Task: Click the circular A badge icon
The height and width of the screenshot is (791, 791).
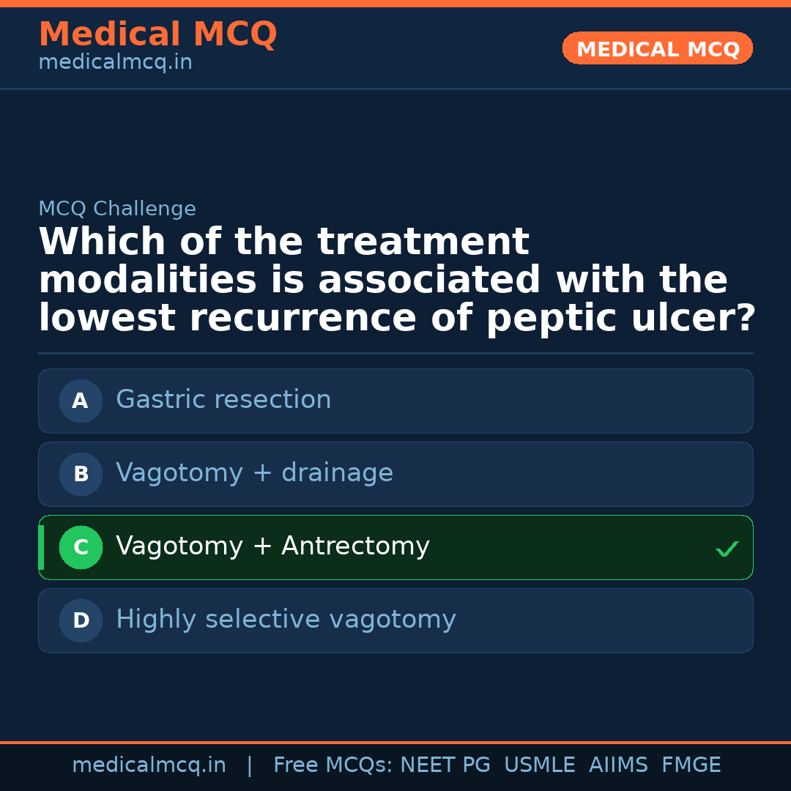Action: click(x=81, y=401)
